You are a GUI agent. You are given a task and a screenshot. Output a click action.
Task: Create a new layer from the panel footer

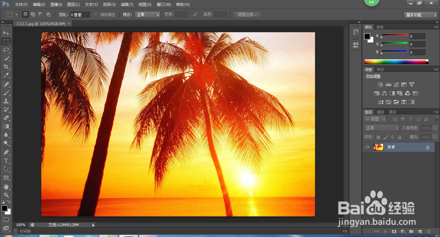(x=420, y=231)
